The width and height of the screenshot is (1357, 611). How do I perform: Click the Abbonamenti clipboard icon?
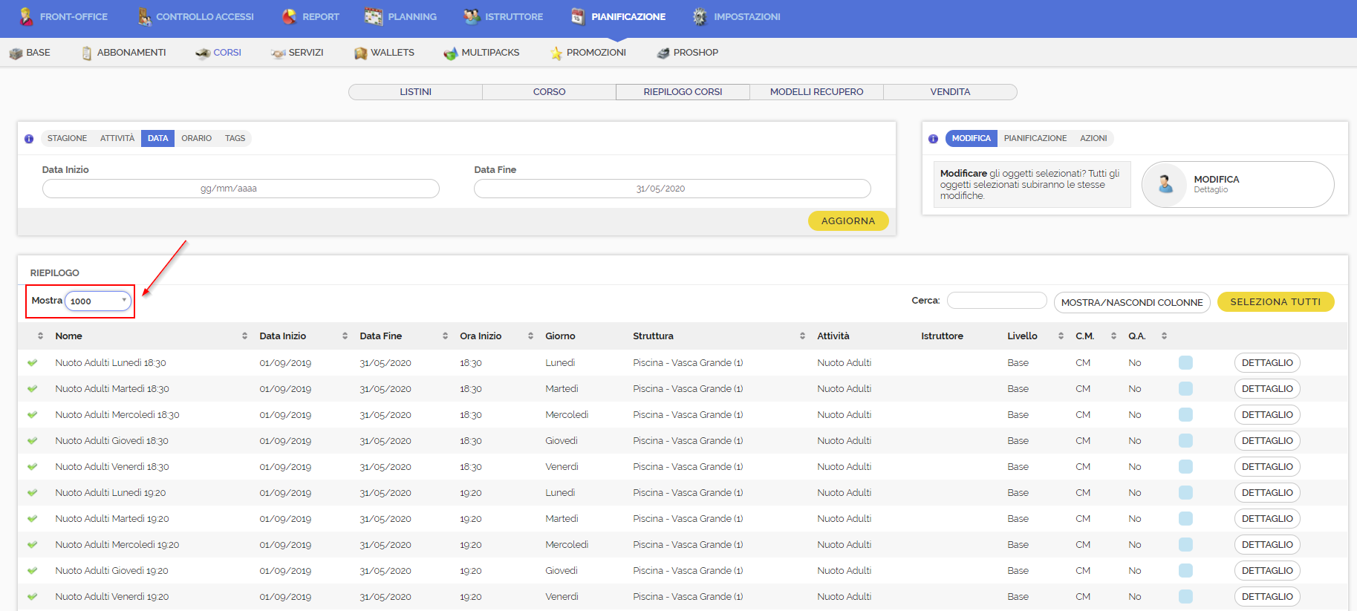[x=87, y=53]
